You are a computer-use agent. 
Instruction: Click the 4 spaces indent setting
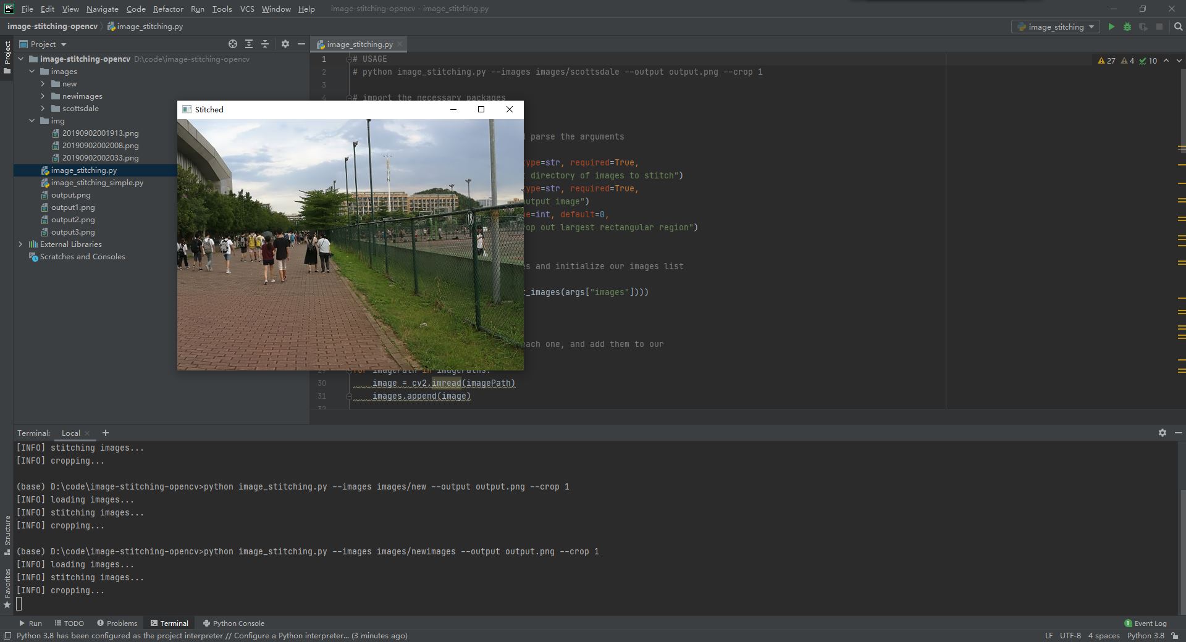[1104, 635]
